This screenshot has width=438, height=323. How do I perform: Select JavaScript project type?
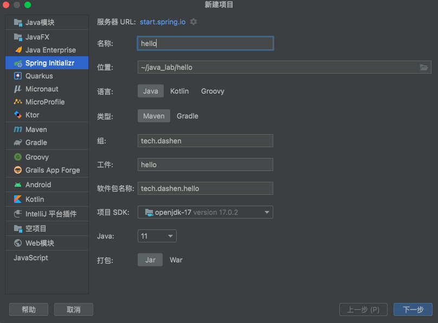tap(31, 258)
